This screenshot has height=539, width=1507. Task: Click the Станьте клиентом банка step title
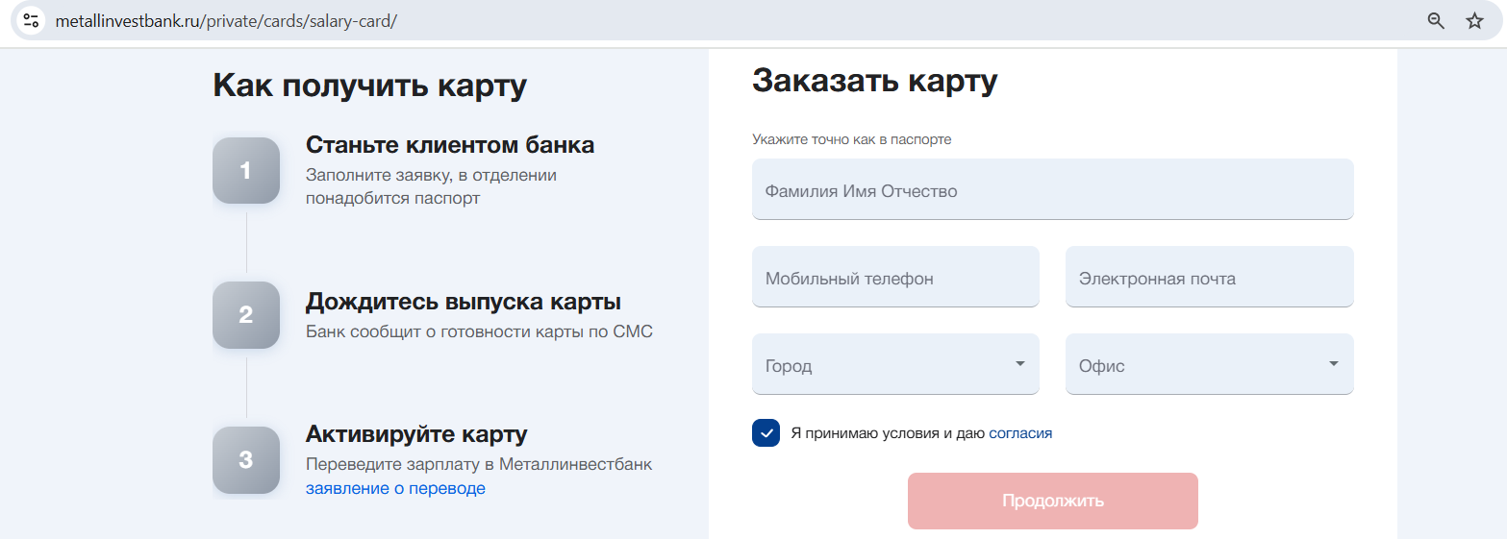(449, 145)
